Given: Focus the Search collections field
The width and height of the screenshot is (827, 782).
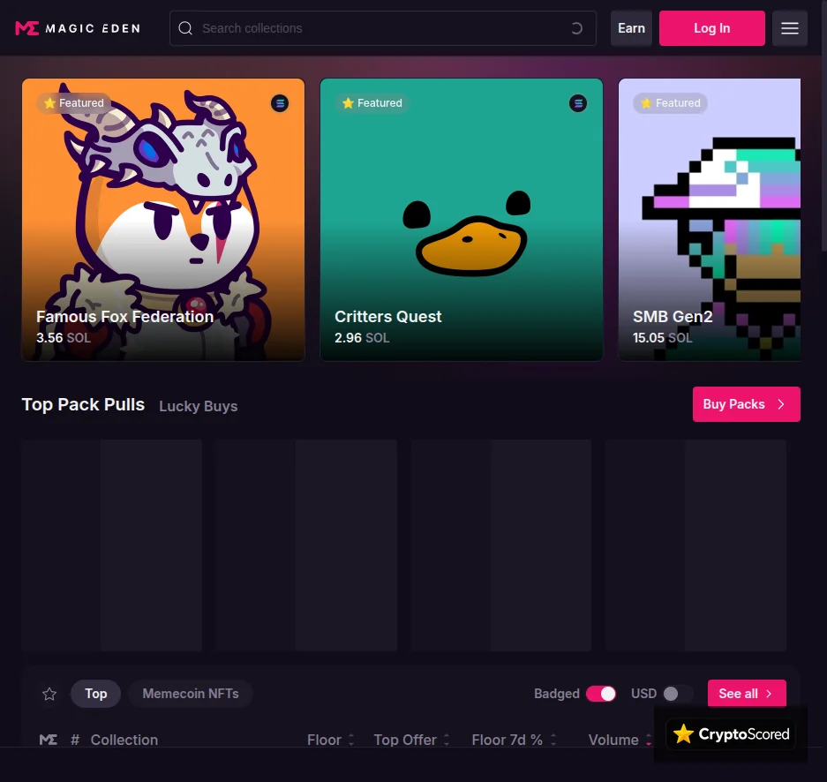Looking at the screenshot, I should tap(383, 28).
